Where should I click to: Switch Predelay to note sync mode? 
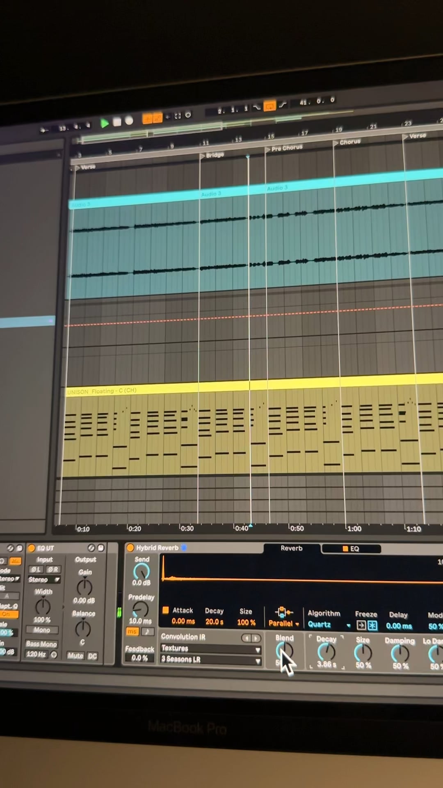147,632
